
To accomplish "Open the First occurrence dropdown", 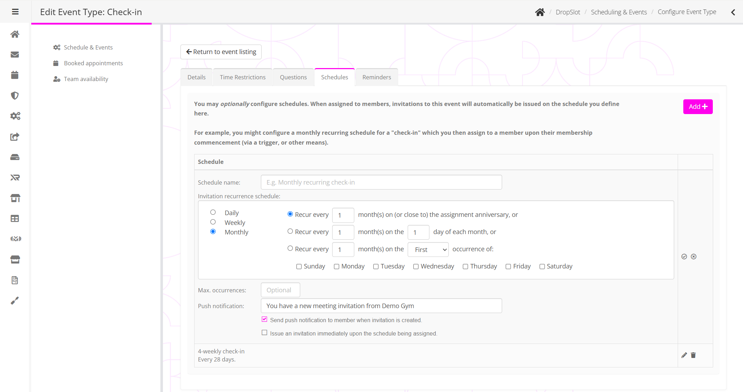I will pyautogui.click(x=428, y=250).
